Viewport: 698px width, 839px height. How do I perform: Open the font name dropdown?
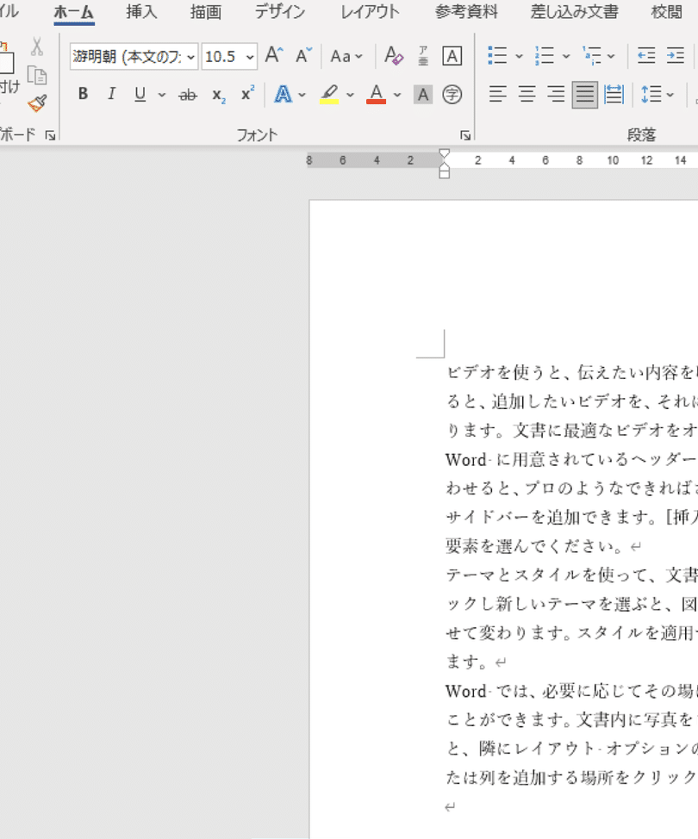click(x=190, y=57)
